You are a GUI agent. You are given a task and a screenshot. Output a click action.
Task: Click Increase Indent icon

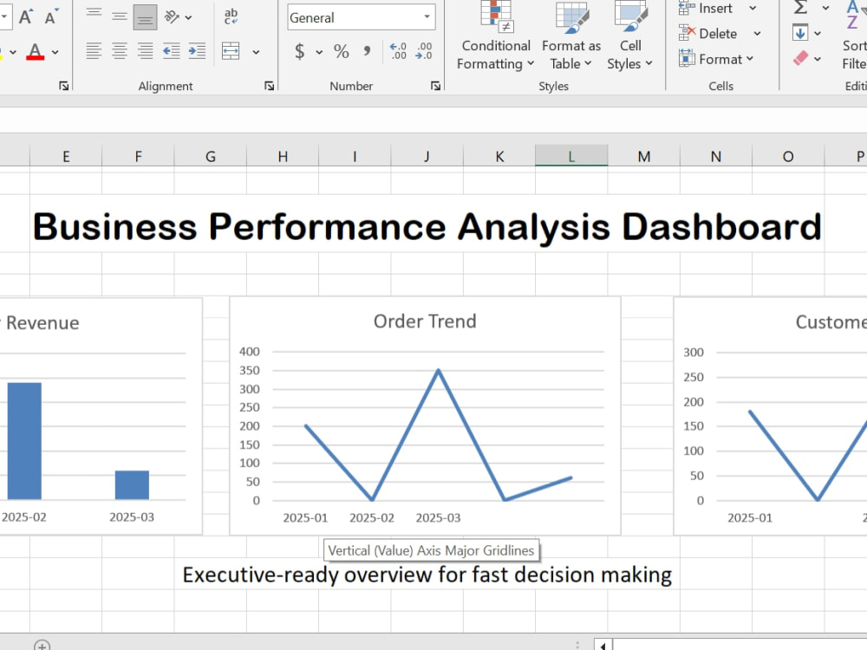coord(197,51)
